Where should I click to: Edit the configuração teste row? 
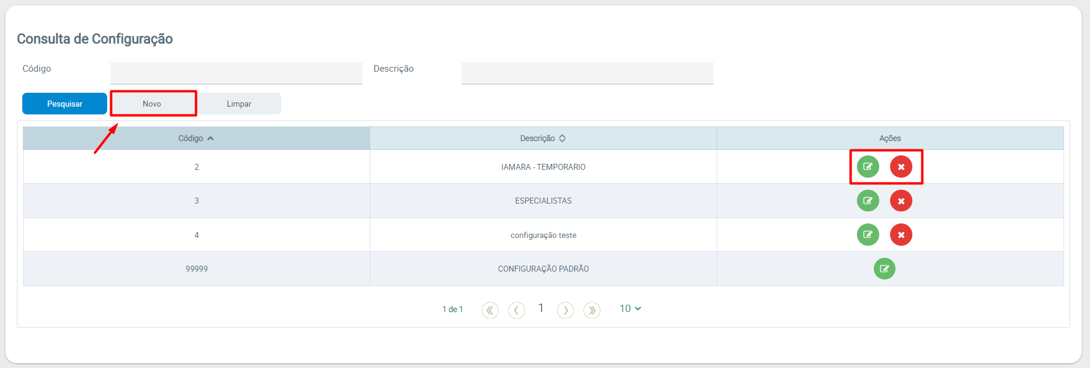tap(868, 235)
